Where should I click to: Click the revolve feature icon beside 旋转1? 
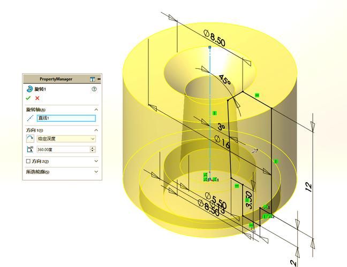[x=29, y=89]
